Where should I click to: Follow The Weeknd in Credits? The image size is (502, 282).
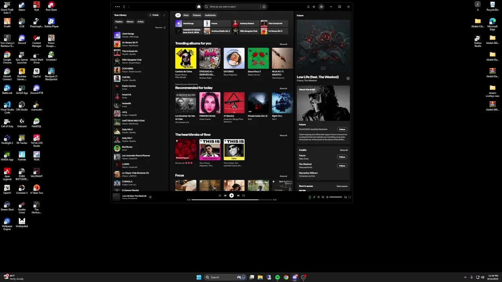[x=342, y=166]
